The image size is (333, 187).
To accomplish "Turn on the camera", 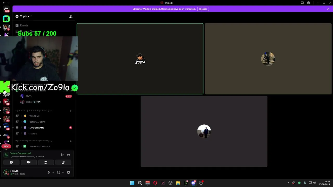I will tap(11, 163).
